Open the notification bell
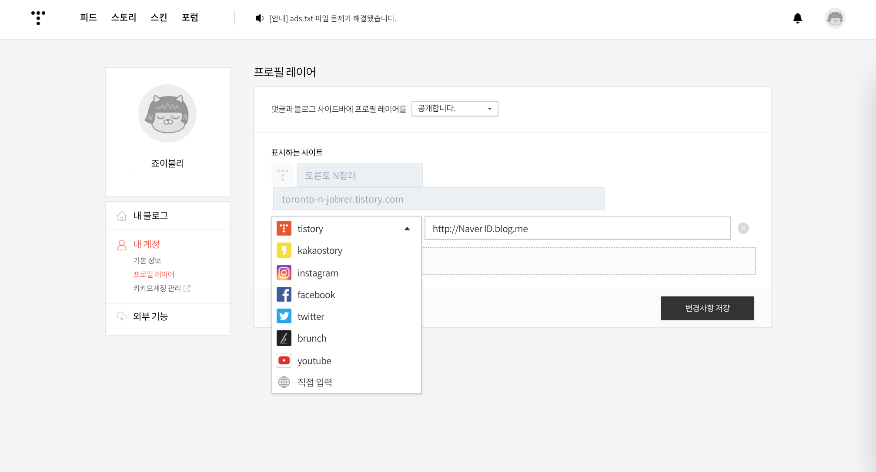Image resolution: width=876 pixels, height=472 pixels. 797,18
